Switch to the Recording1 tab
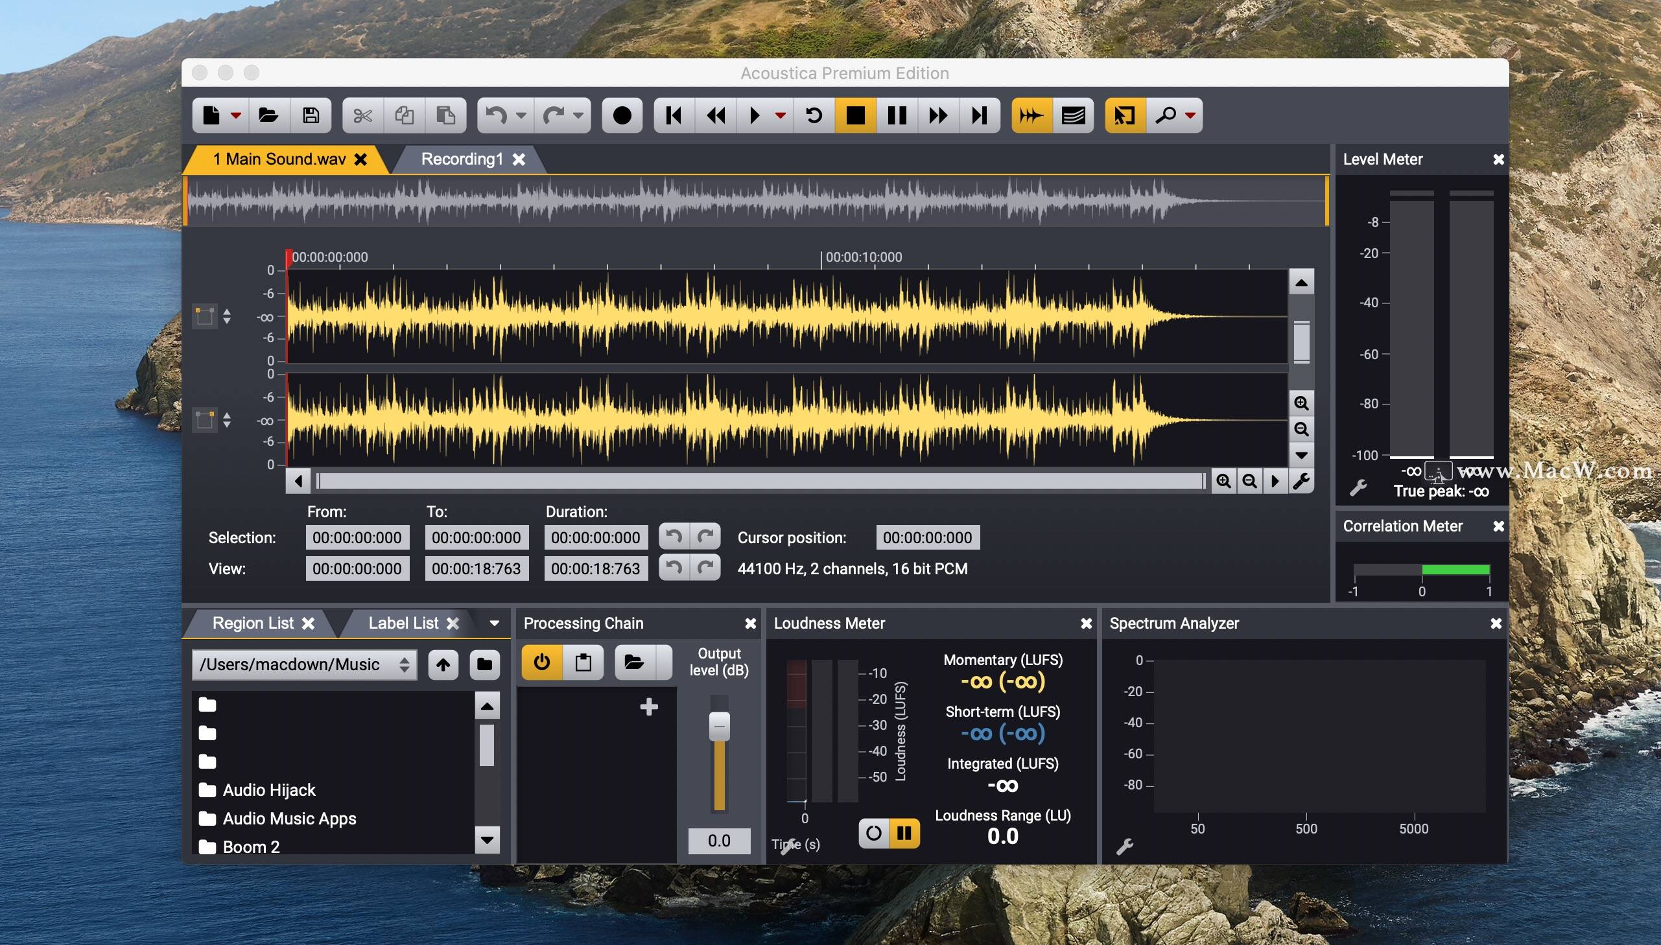The width and height of the screenshot is (1661, 945). pyautogui.click(x=461, y=157)
